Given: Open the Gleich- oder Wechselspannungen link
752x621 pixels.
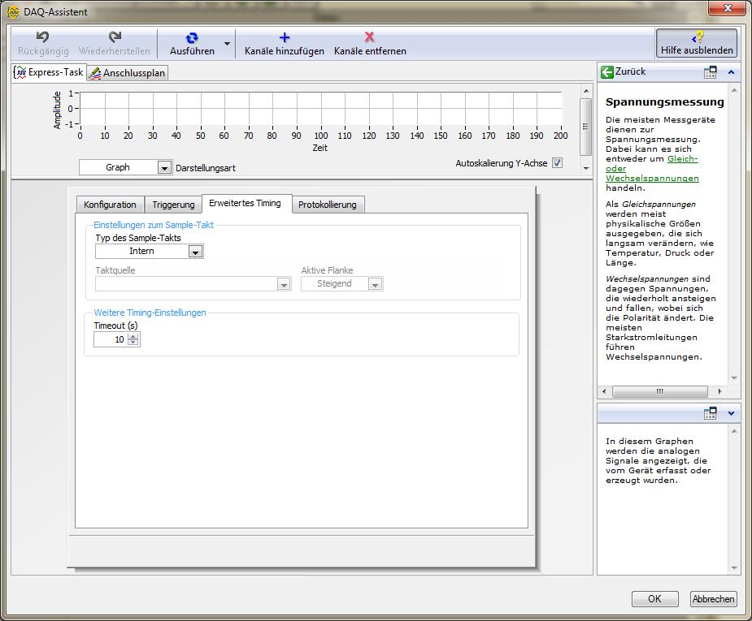Looking at the screenshot, I should [x=652, y=169].
